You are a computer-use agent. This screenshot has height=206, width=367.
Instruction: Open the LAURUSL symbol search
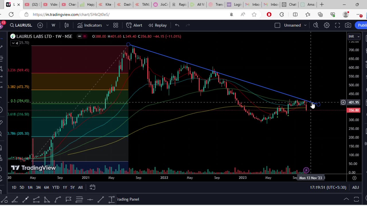click(x=21, y=25)
